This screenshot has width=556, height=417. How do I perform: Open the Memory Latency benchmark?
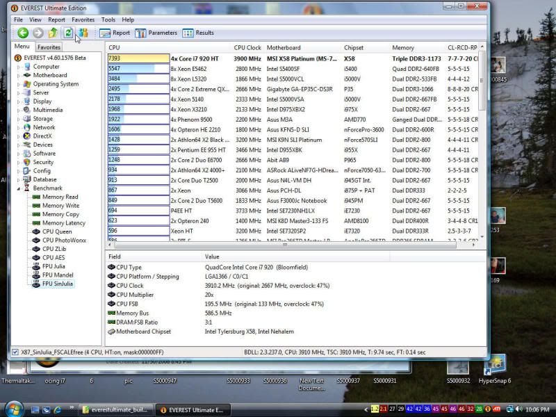click(64, 223)
